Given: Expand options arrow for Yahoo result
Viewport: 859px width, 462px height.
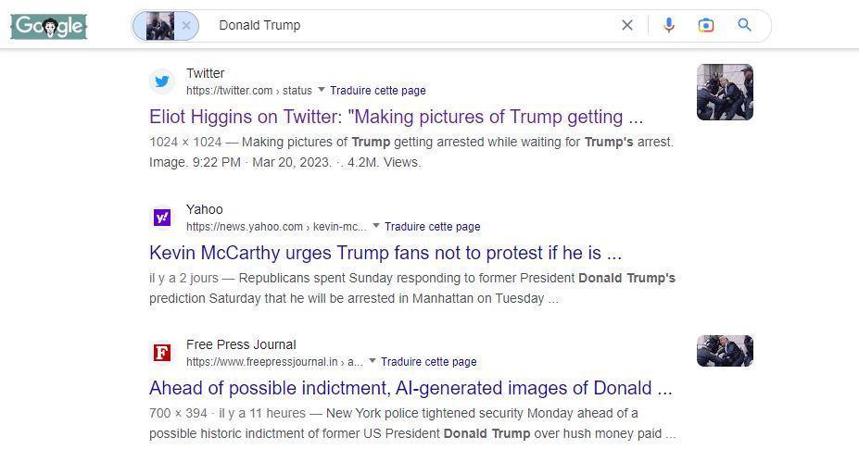Looking at the screenshot, I should tap(375, 226).
